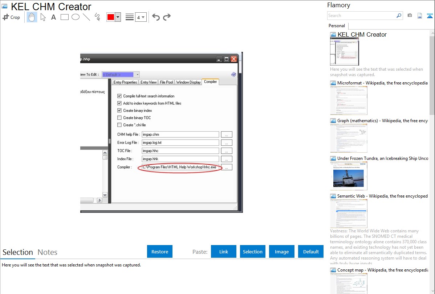Pick the rectangle shape tool
This screenshot has height=294, width=435.
pos(65,17)
